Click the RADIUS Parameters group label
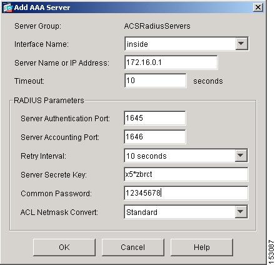The width and height of the screenshot is (275, 265). tap(49, 101)
